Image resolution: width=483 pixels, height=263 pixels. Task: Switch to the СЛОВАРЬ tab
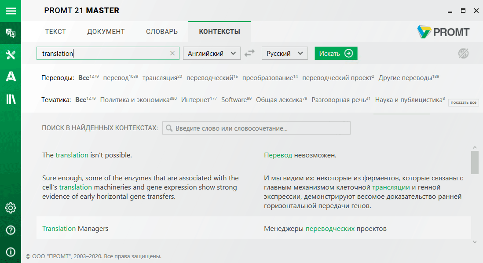point(162,31)
